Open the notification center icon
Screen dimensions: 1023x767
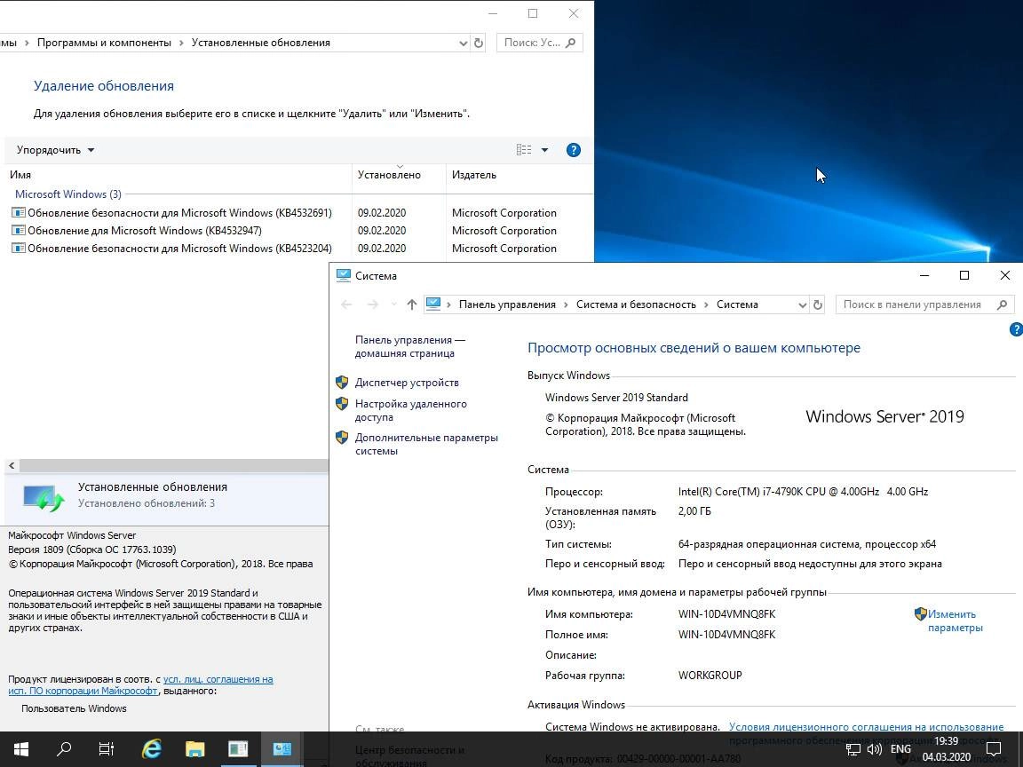click(x=994, y=748)
